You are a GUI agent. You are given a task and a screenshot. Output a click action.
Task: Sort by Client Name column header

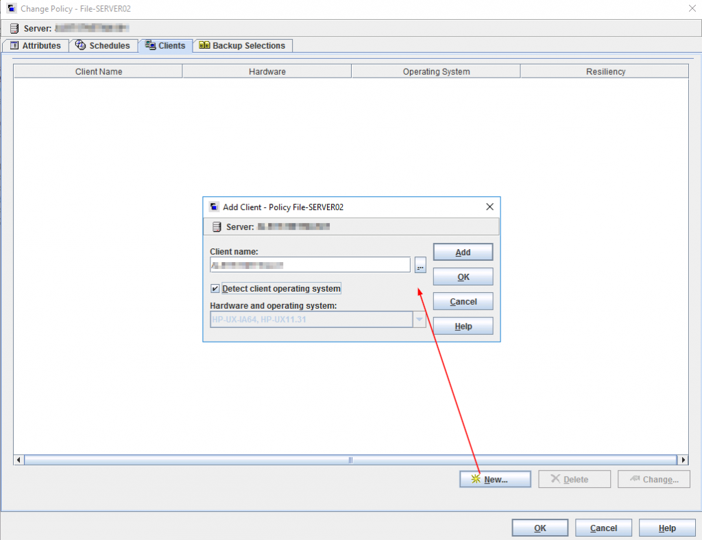point(99,71)
